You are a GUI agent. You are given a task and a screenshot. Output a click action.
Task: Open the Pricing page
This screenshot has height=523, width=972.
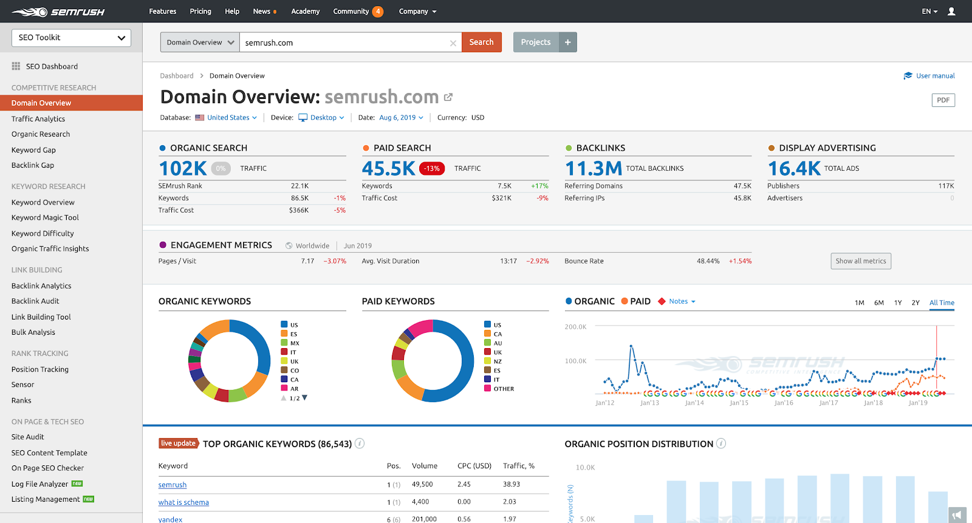(200, 12)
